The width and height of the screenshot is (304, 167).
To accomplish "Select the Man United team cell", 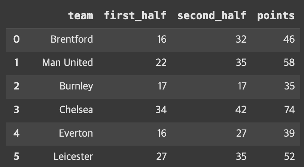I will 67,63.
